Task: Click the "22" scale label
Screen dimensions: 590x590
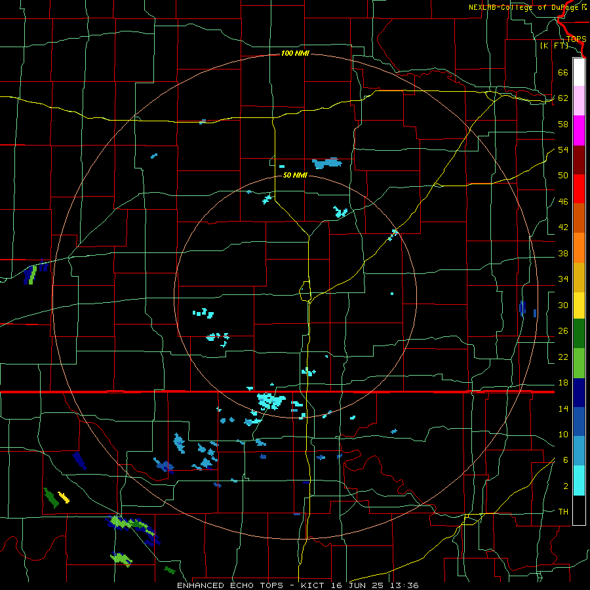Action: 563,357
